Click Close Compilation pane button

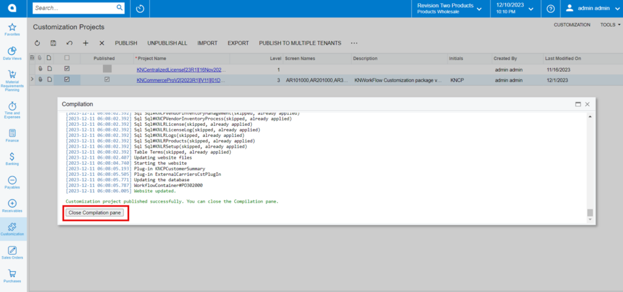[96, 213]
